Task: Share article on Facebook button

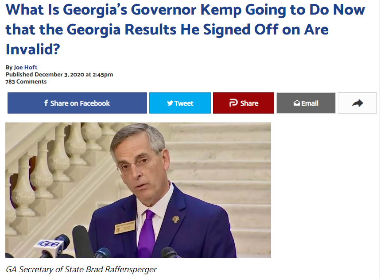Action: point(77,103)
